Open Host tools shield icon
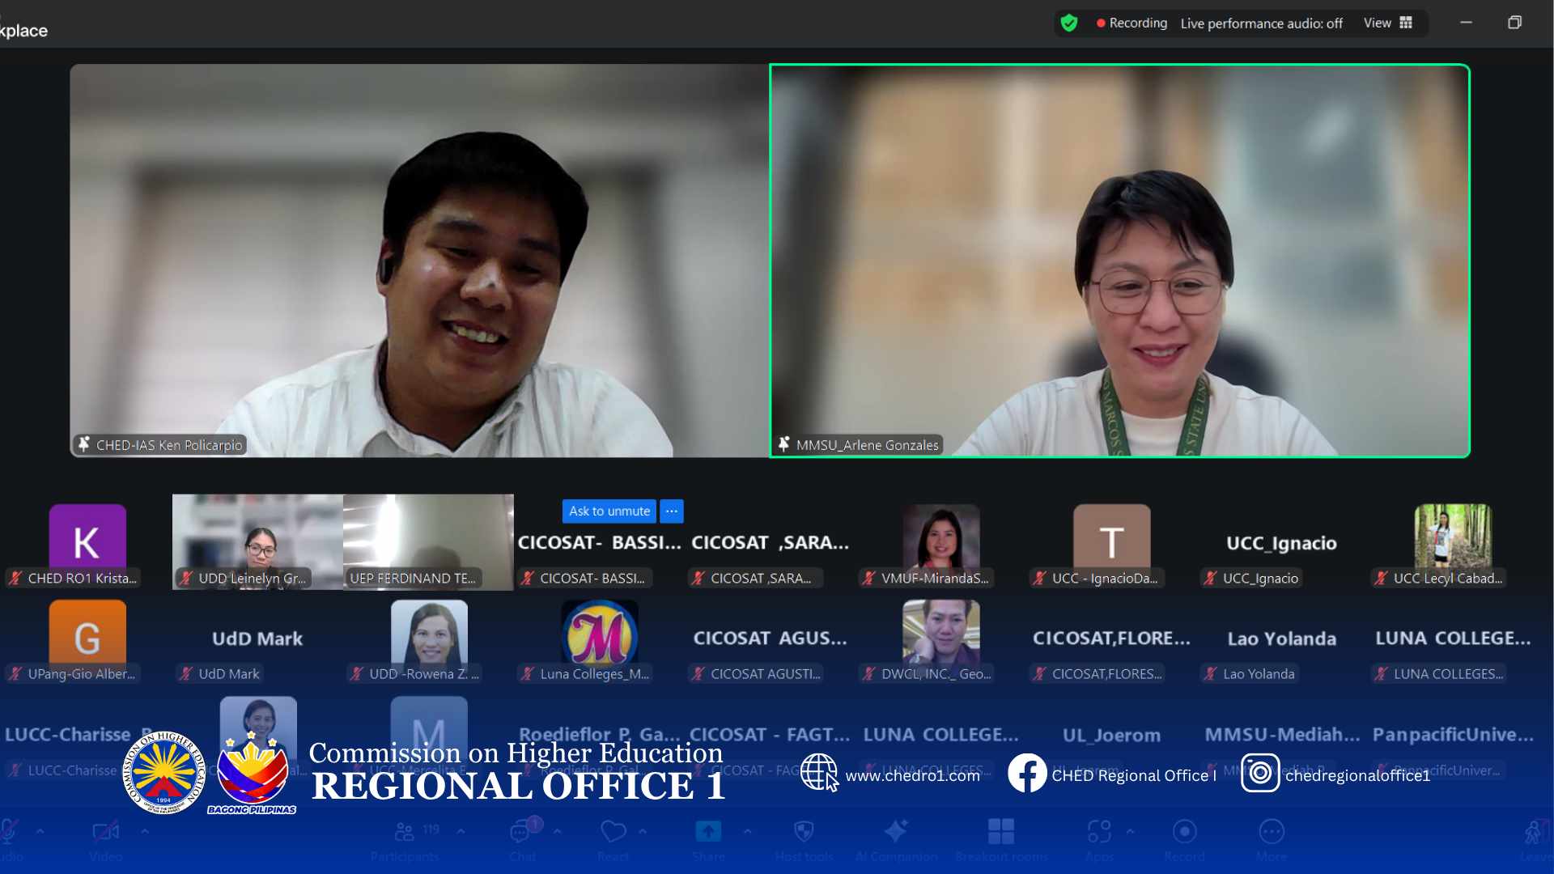The image size is (1554, 874). click(x=804, y=832)
